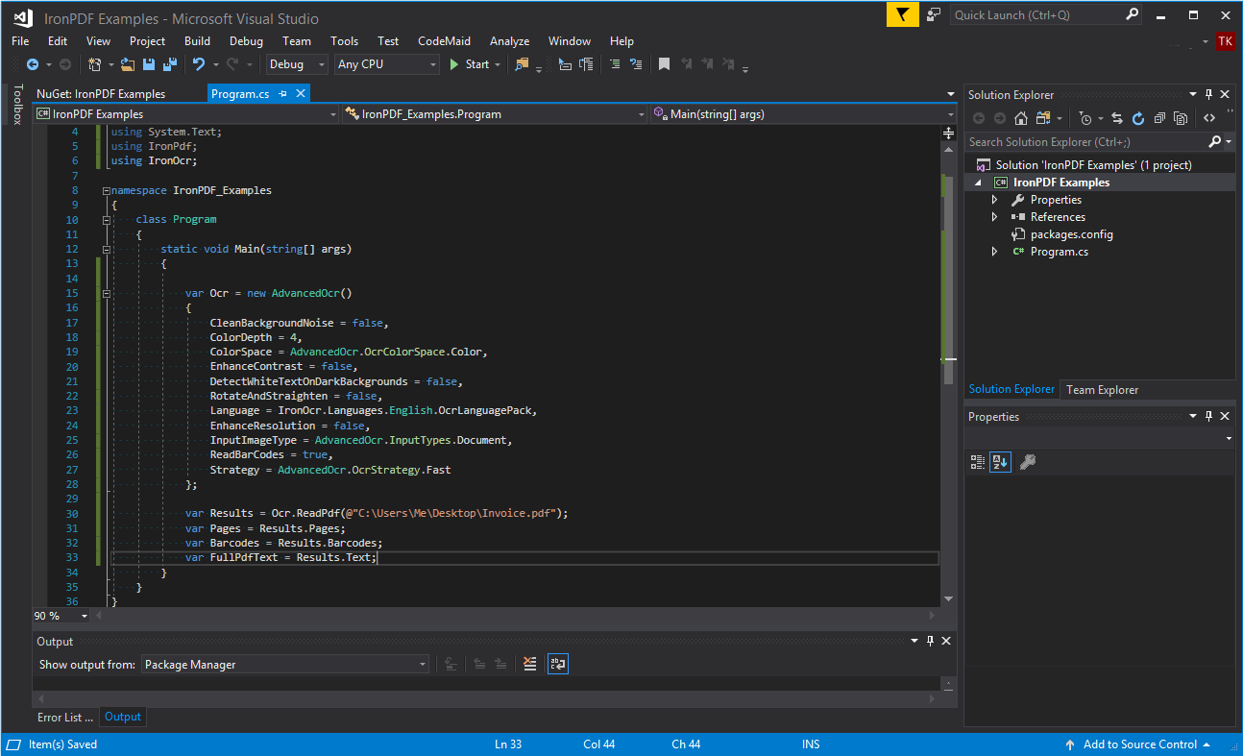Click the Find in Files icon

coord(522,64)
